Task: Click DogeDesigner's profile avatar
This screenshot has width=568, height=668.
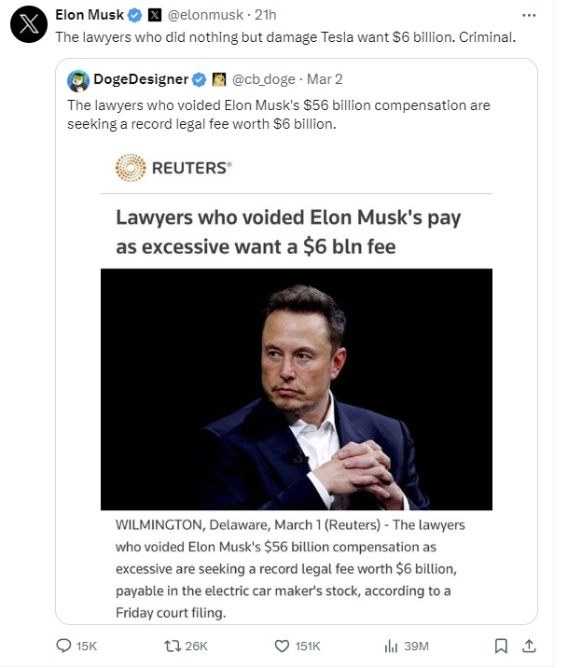Action: [77, 79]
